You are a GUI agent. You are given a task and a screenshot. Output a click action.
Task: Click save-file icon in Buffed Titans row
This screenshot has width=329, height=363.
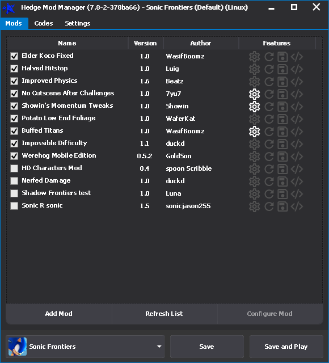pos(282,132)
